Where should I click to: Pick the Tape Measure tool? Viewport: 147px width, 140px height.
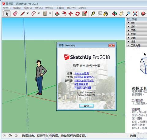pos(93,14)
